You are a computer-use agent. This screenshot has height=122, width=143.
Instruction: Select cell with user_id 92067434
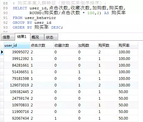(x=17, y=118)
